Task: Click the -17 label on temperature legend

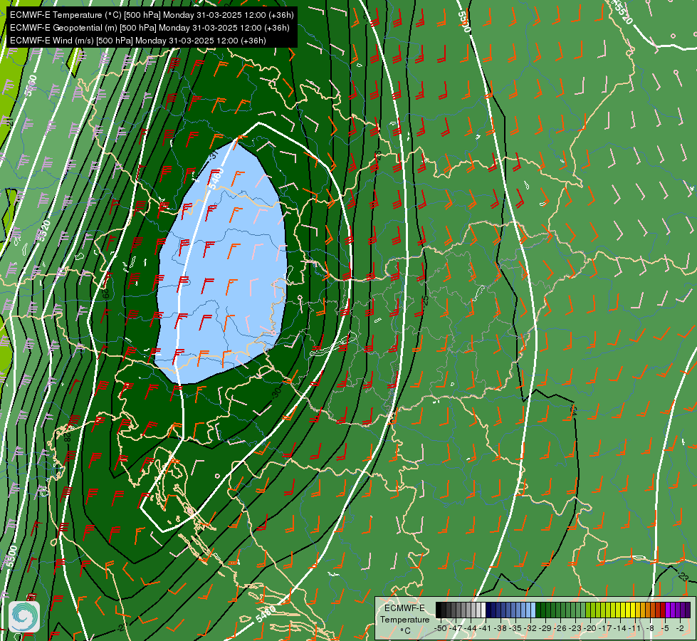Action: point(605,628)
